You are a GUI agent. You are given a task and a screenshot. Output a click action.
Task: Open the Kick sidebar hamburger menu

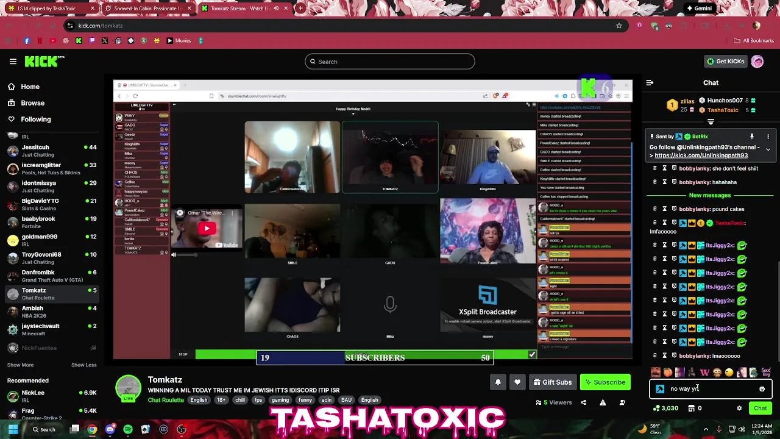[x=13, y=62]
